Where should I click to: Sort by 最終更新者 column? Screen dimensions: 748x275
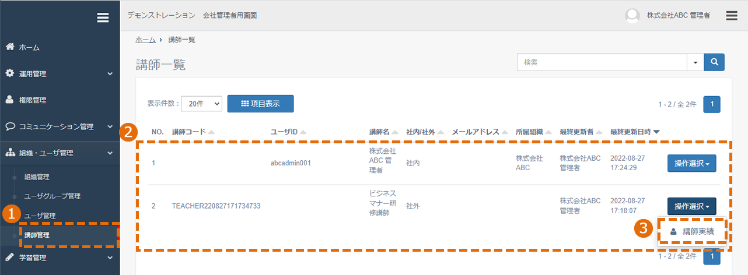580,132
